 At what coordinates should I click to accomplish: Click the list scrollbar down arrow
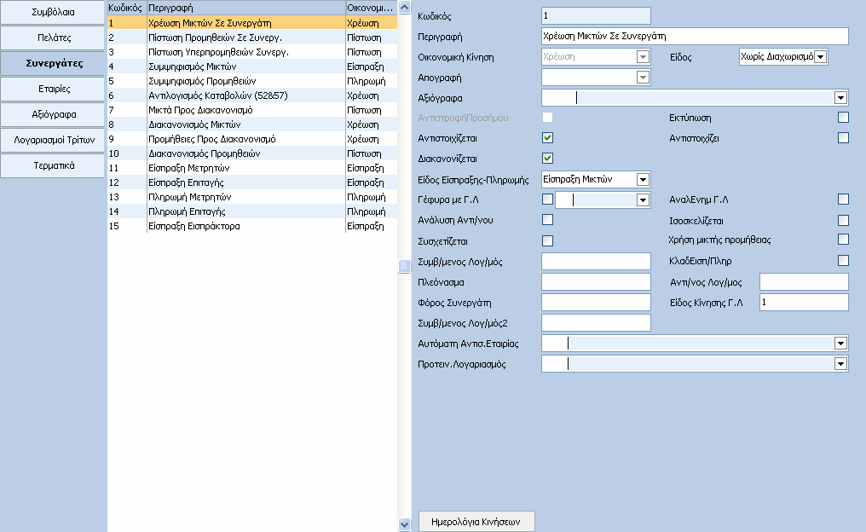tap(404, 525)
